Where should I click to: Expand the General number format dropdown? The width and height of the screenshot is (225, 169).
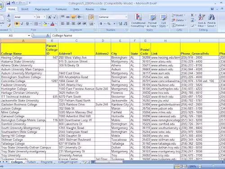(x=126, y=17)
